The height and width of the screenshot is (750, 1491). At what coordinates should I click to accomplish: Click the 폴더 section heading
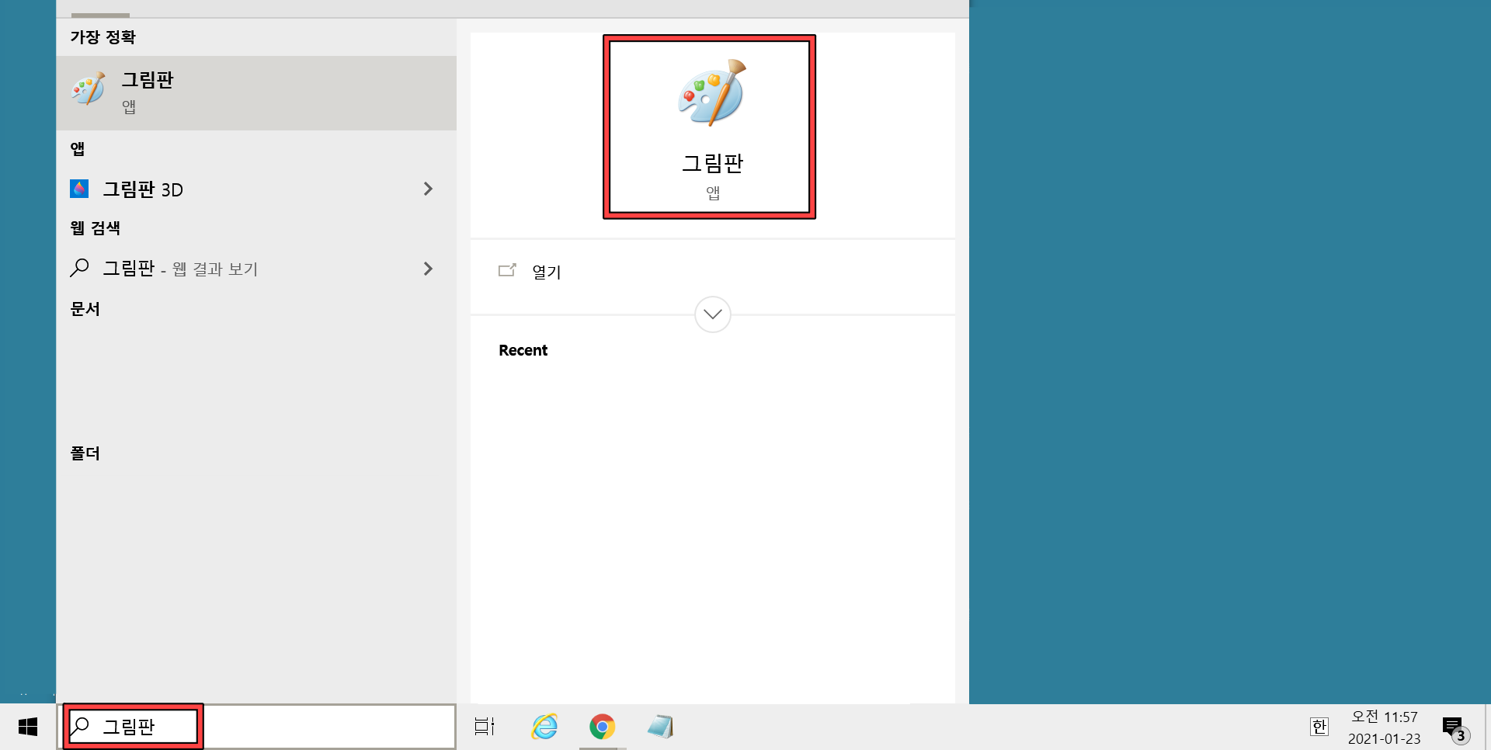85,453
